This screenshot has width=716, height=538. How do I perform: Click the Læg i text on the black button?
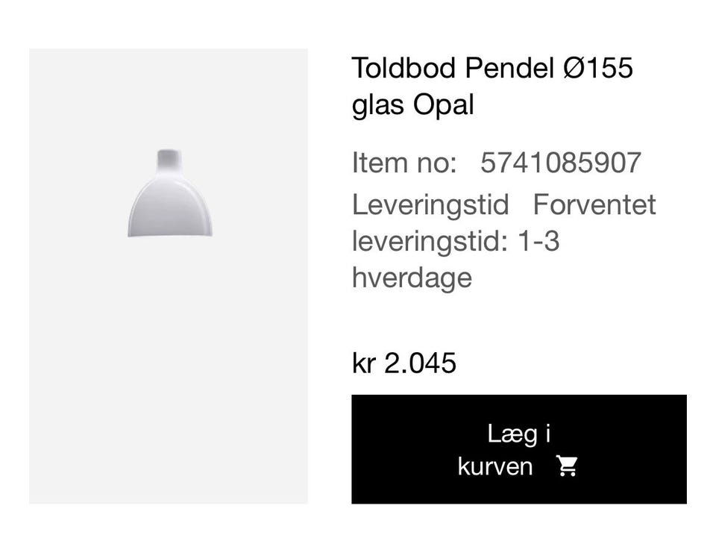pyautogui.click(x=519, y=434)
